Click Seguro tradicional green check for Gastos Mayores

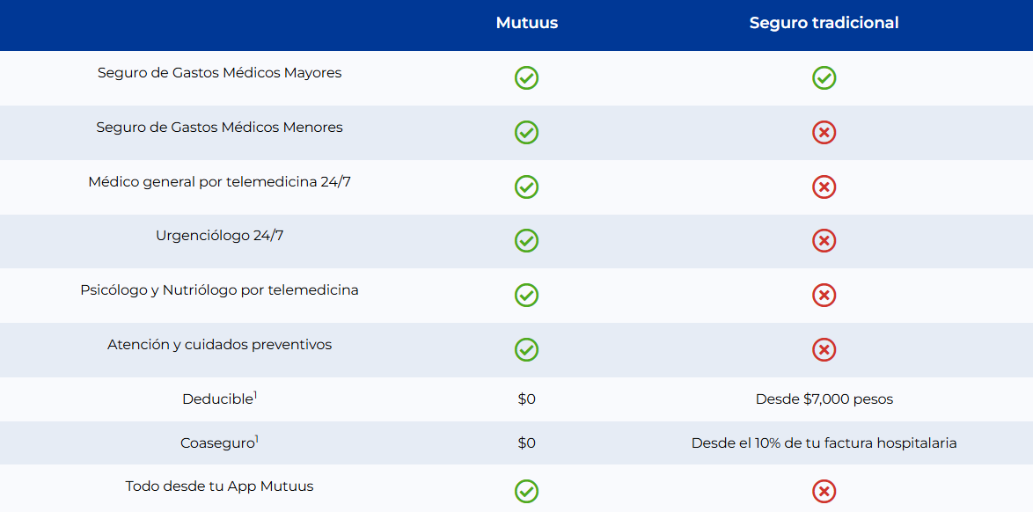[824, 77]
